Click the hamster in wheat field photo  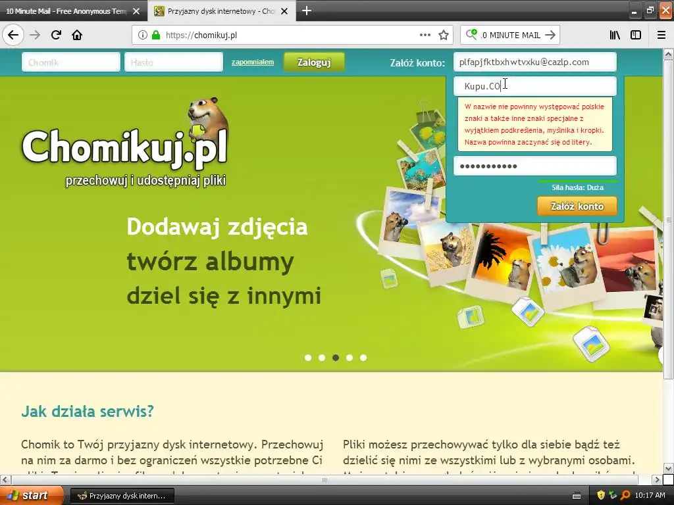(449, 251)
